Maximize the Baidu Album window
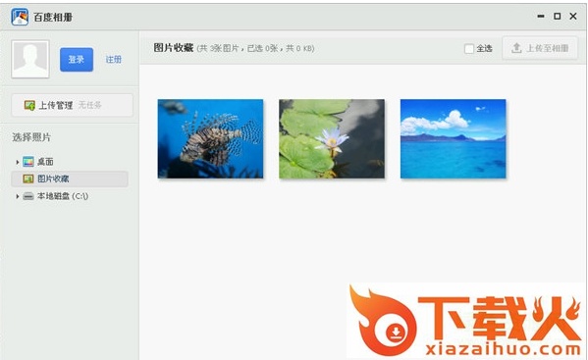This screenshot has height=360, width=588. [x=558, y=16]
